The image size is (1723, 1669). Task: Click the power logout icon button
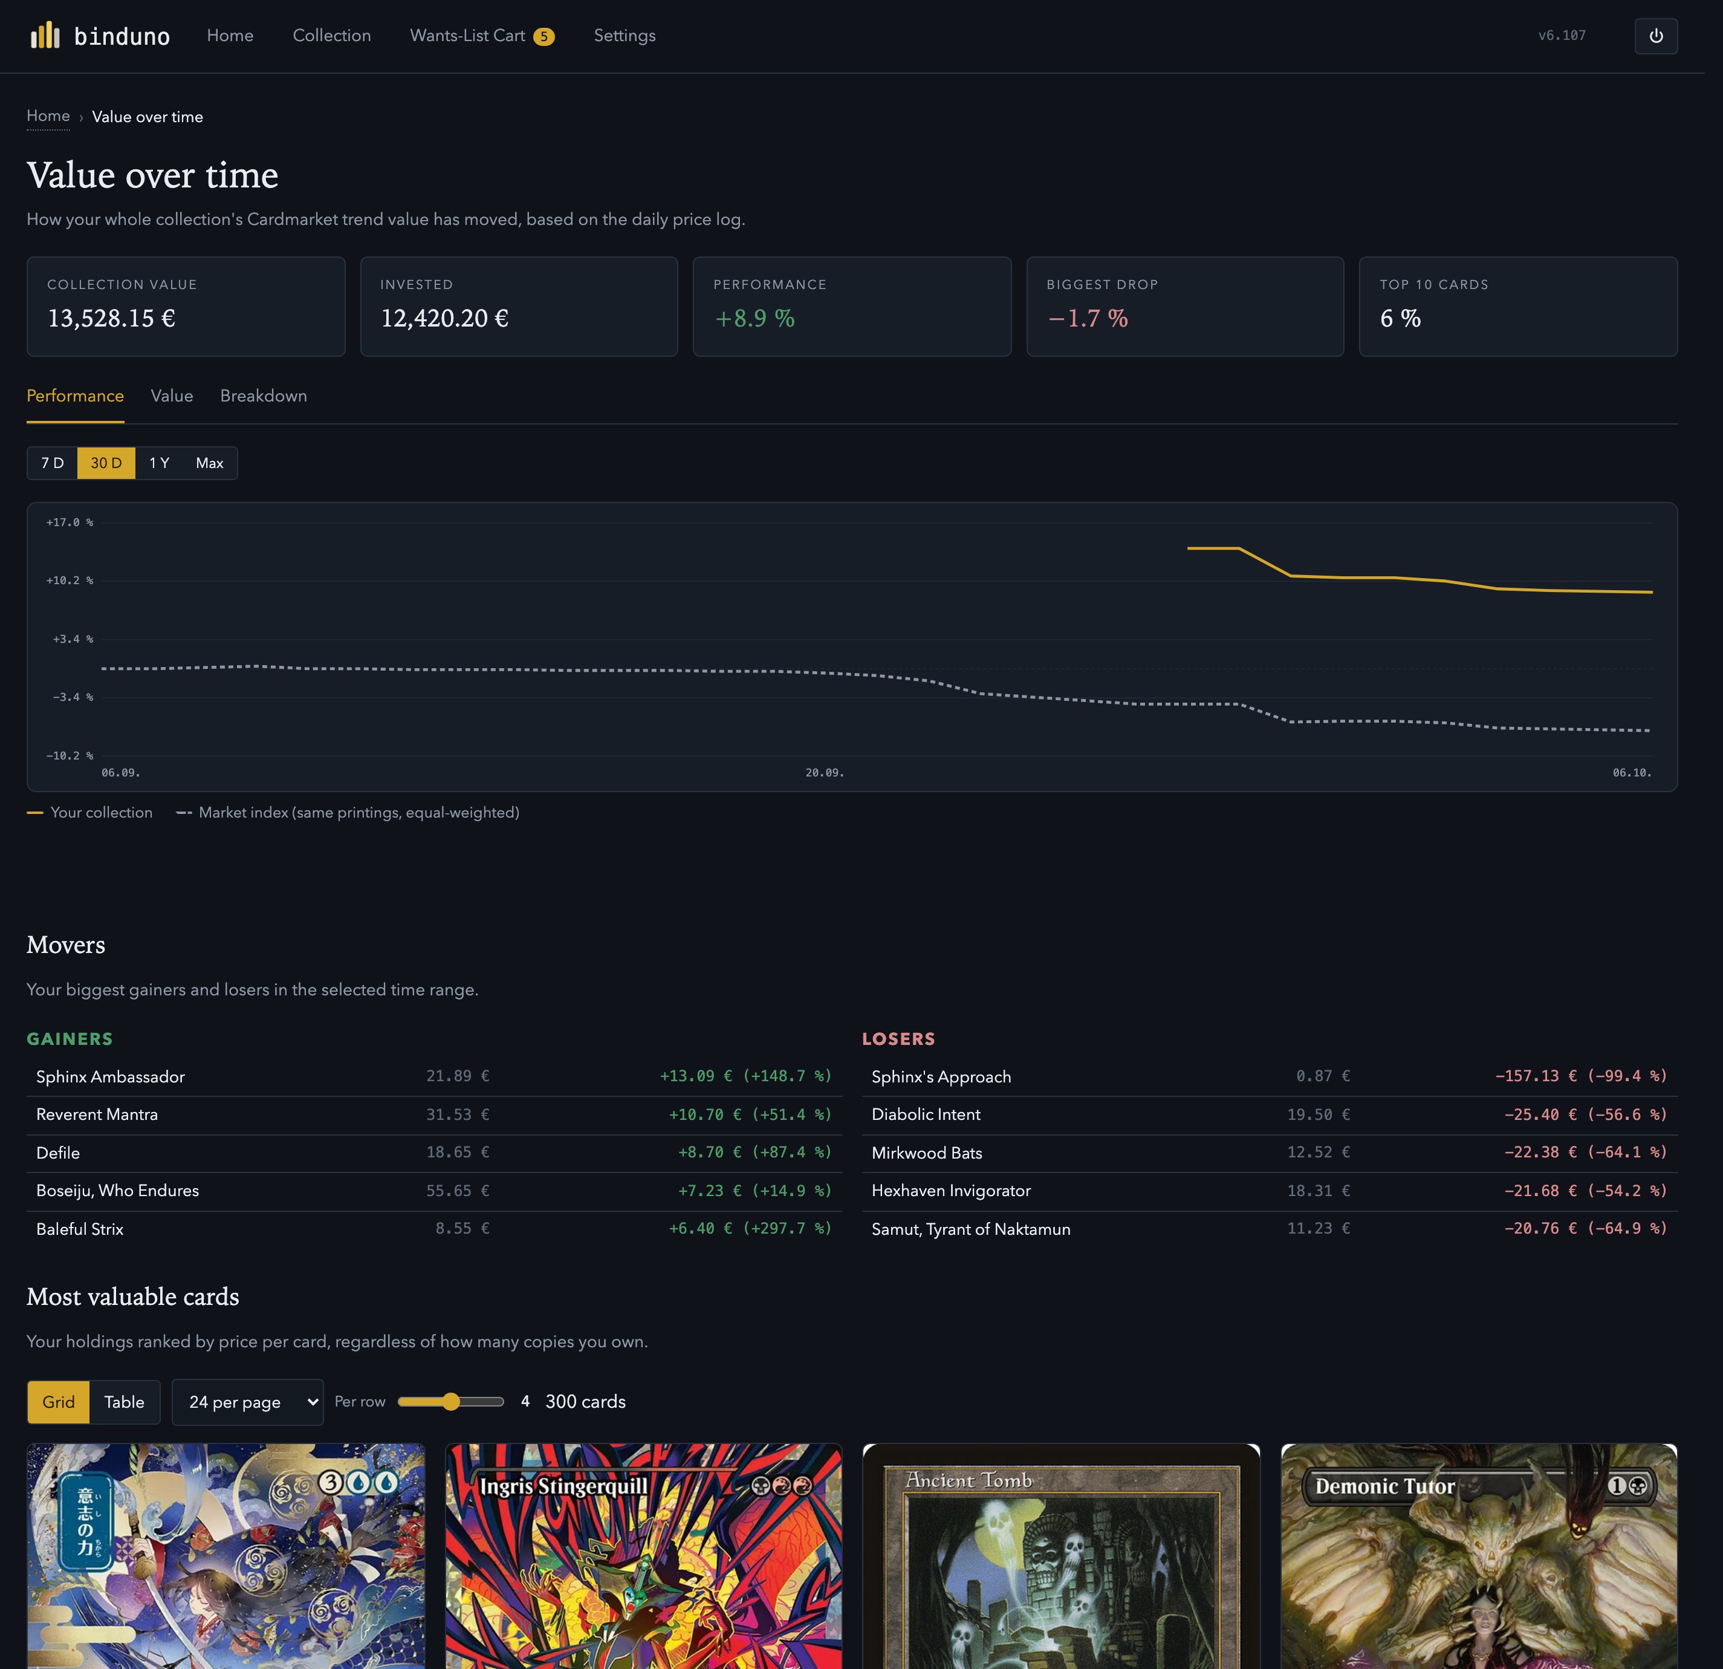(x=1655, y=36)
